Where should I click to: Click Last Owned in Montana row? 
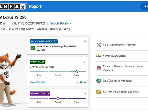click(x=122, y=81)
